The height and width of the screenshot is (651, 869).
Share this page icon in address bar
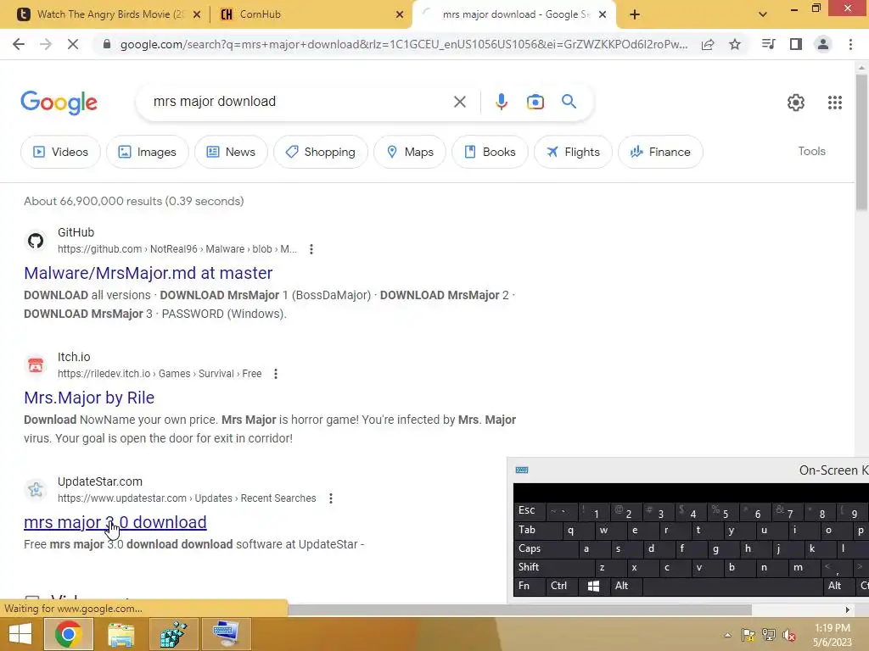(708, 44)
